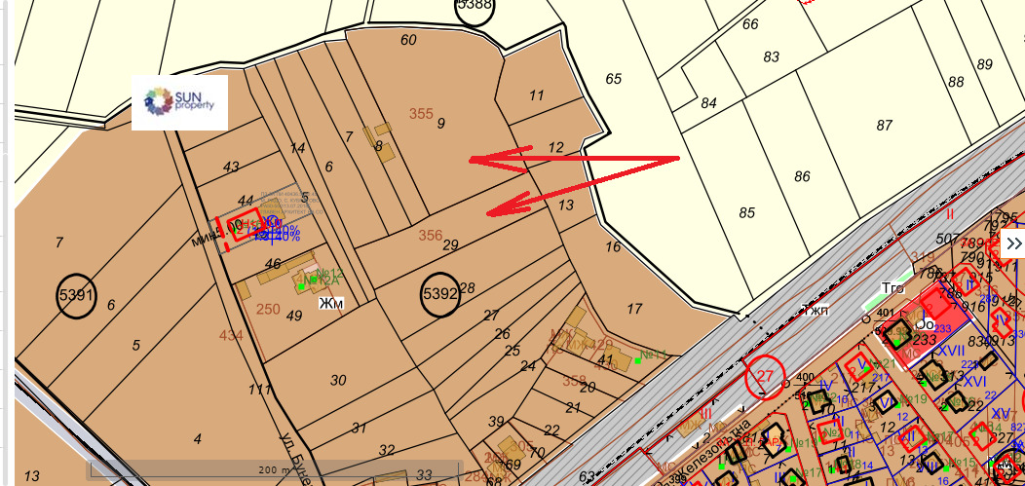Select parcel 30 on the map
The width and height of the screenshot is (1025, 486).
coord(338,380)
